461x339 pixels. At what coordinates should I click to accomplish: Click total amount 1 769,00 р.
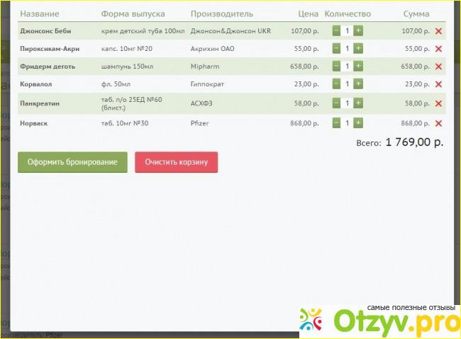coord(414,142)
